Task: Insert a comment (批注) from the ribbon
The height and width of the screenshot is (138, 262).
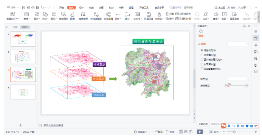Action: click(x=127, y=16)
